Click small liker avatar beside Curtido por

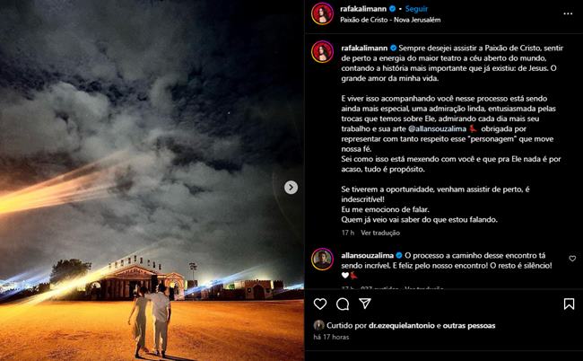point(318,325)
